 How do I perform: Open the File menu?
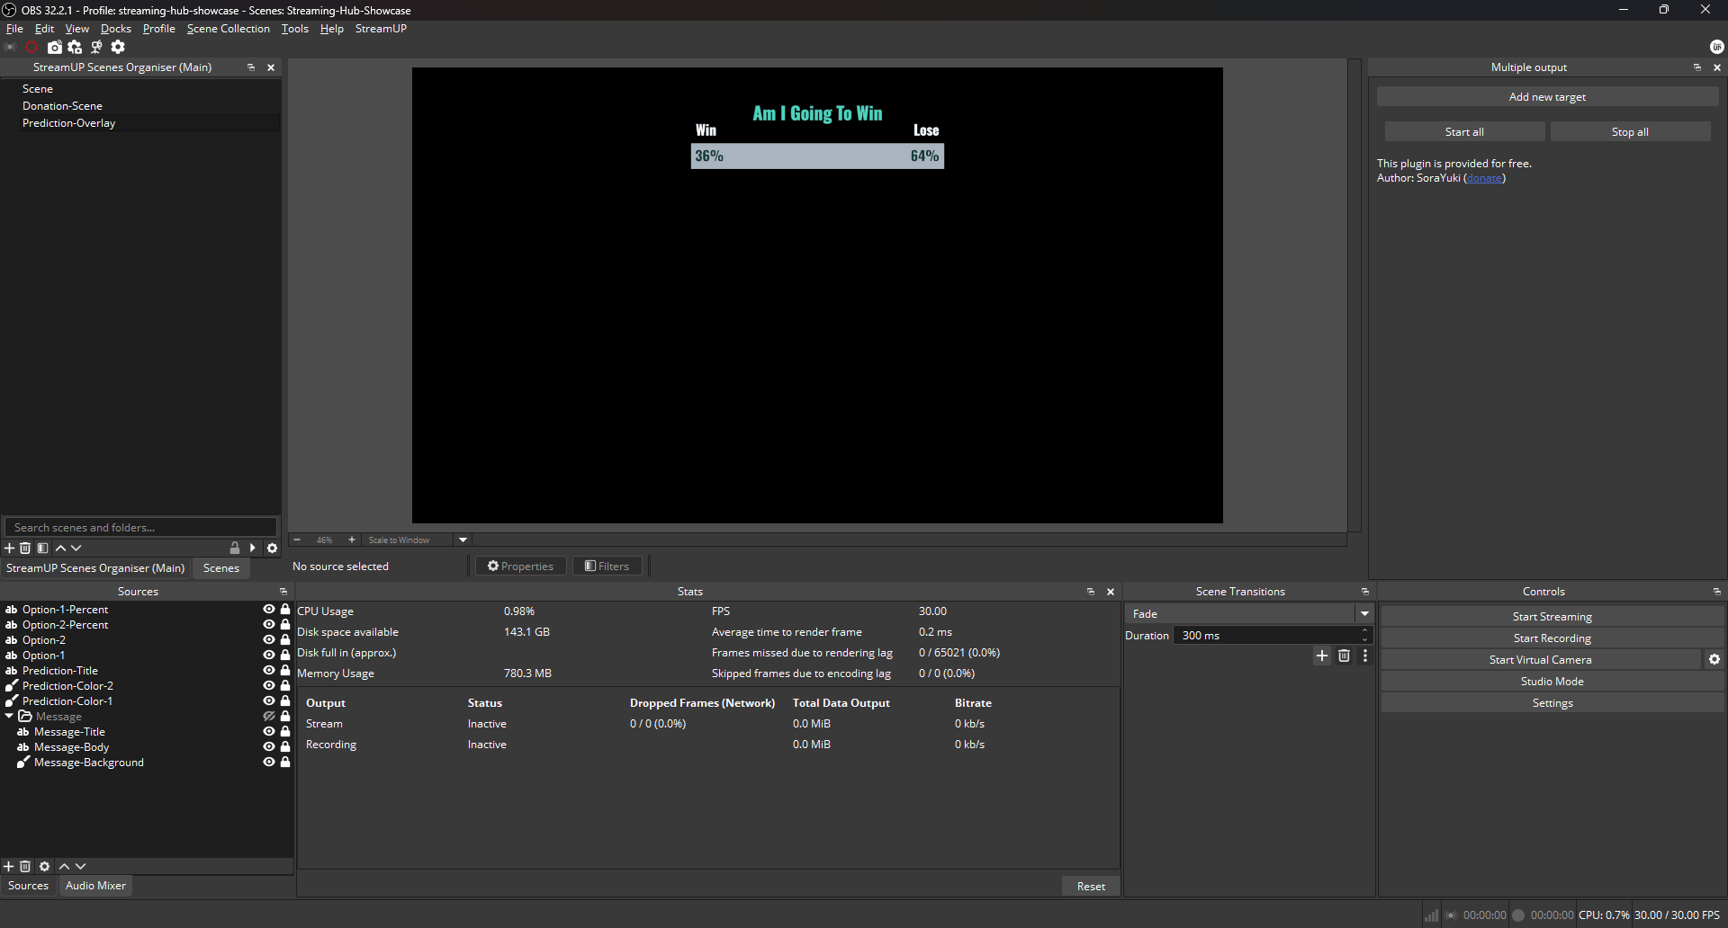point(14,29)
